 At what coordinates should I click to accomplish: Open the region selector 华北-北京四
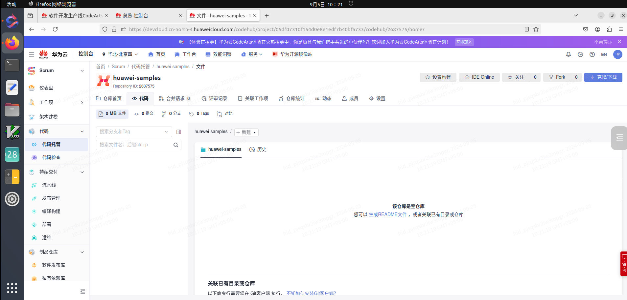coord(120,54)
